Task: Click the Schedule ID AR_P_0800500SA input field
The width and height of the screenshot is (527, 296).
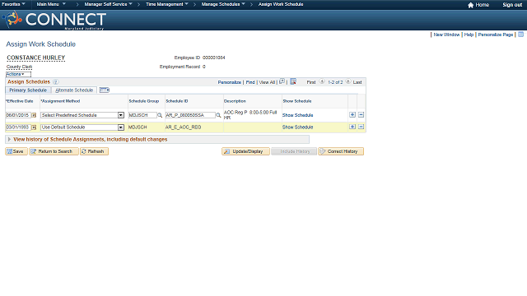Action: pos(190,115)
